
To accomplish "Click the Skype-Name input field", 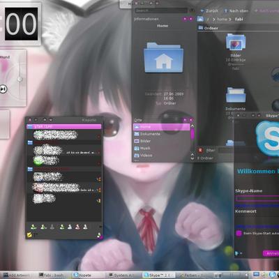I will pos(257,198).
